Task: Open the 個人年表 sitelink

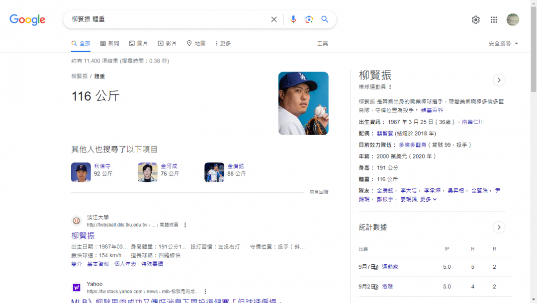Action: [125, 264]
